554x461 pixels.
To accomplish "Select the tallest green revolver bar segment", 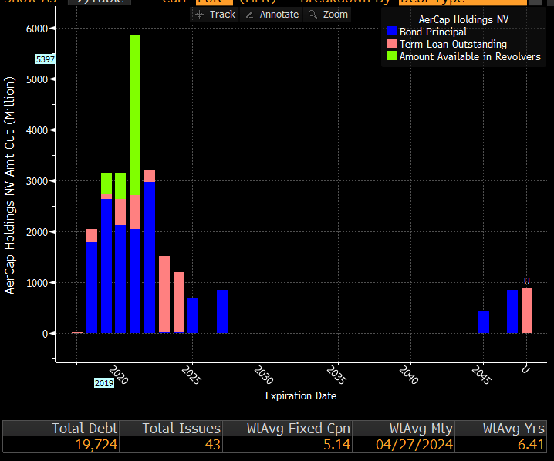I will [135, 116].
